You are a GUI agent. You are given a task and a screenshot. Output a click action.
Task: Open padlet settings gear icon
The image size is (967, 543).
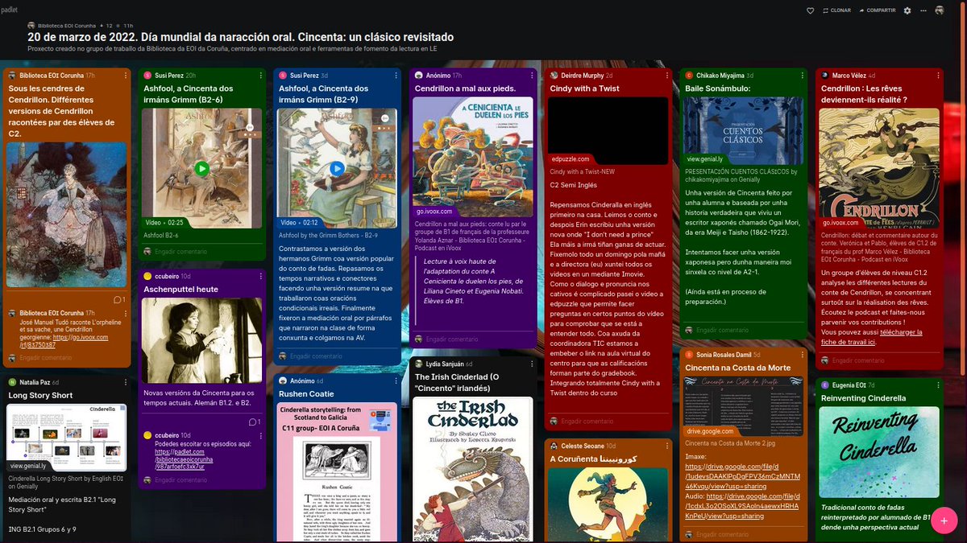pos(907,10)
